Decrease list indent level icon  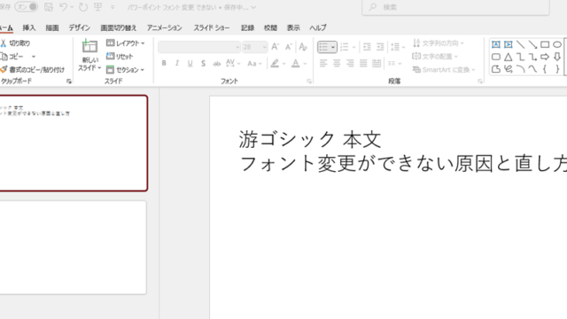pyautogui.click(x=367, y=47)
